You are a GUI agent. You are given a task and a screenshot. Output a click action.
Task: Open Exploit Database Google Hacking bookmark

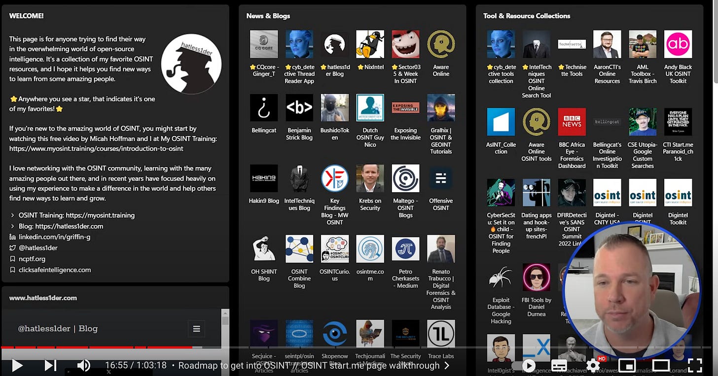click(501, 277)
